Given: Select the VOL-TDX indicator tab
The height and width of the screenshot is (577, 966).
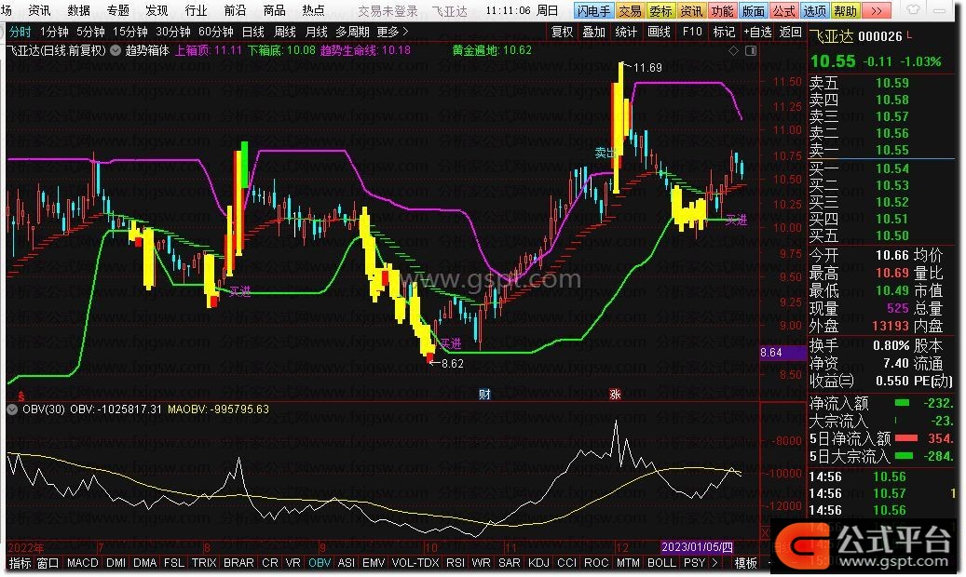Looking at the screenshot, I should (x=415, y=562).
